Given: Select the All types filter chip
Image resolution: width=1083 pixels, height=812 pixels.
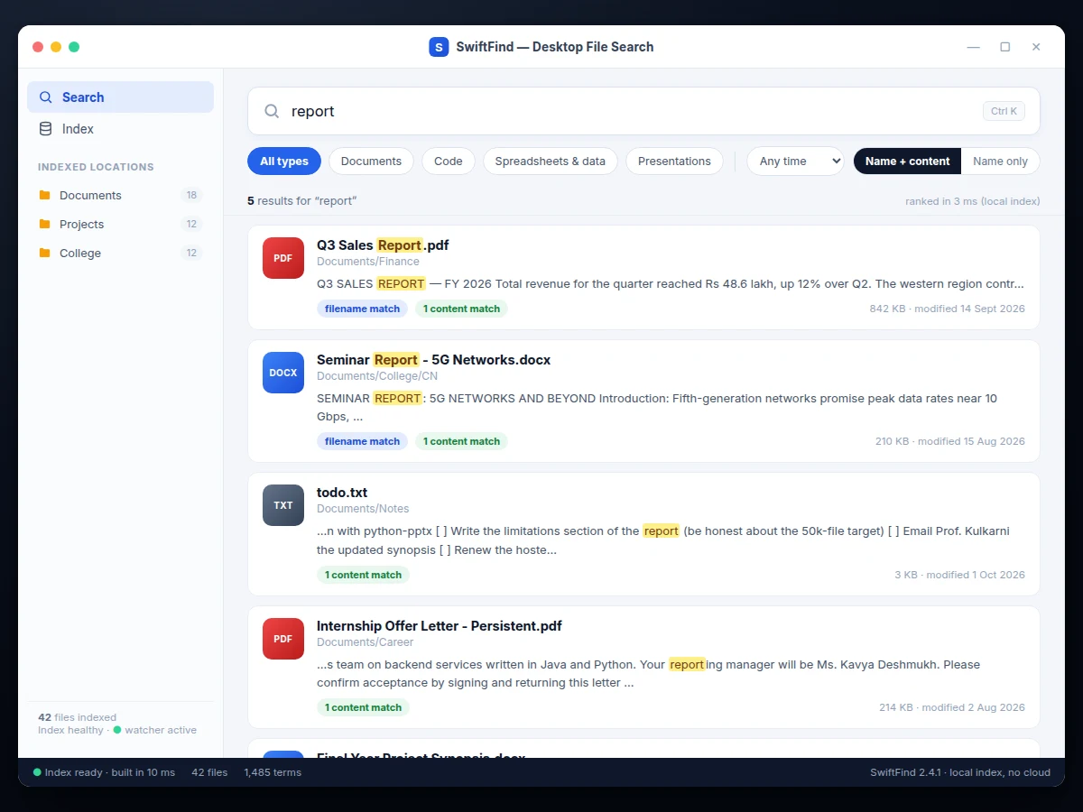Looking at the screenshot, I should tap(284, 161).
